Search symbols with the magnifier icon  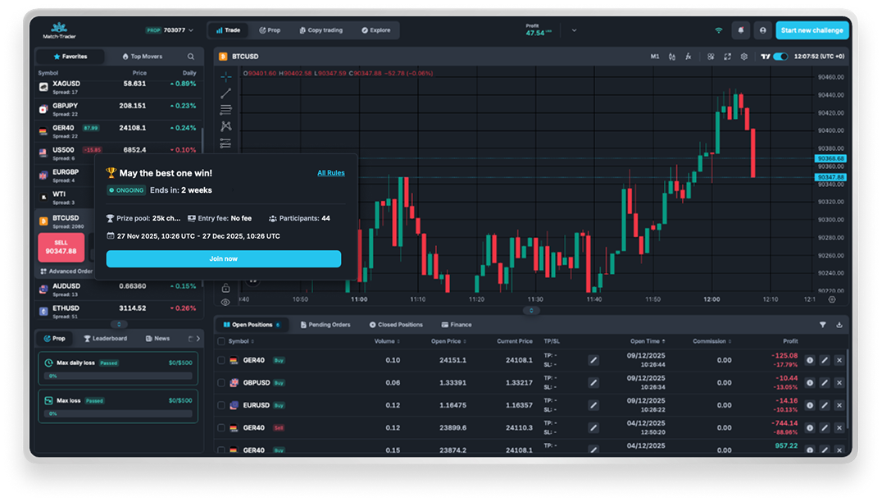point(191,57)
